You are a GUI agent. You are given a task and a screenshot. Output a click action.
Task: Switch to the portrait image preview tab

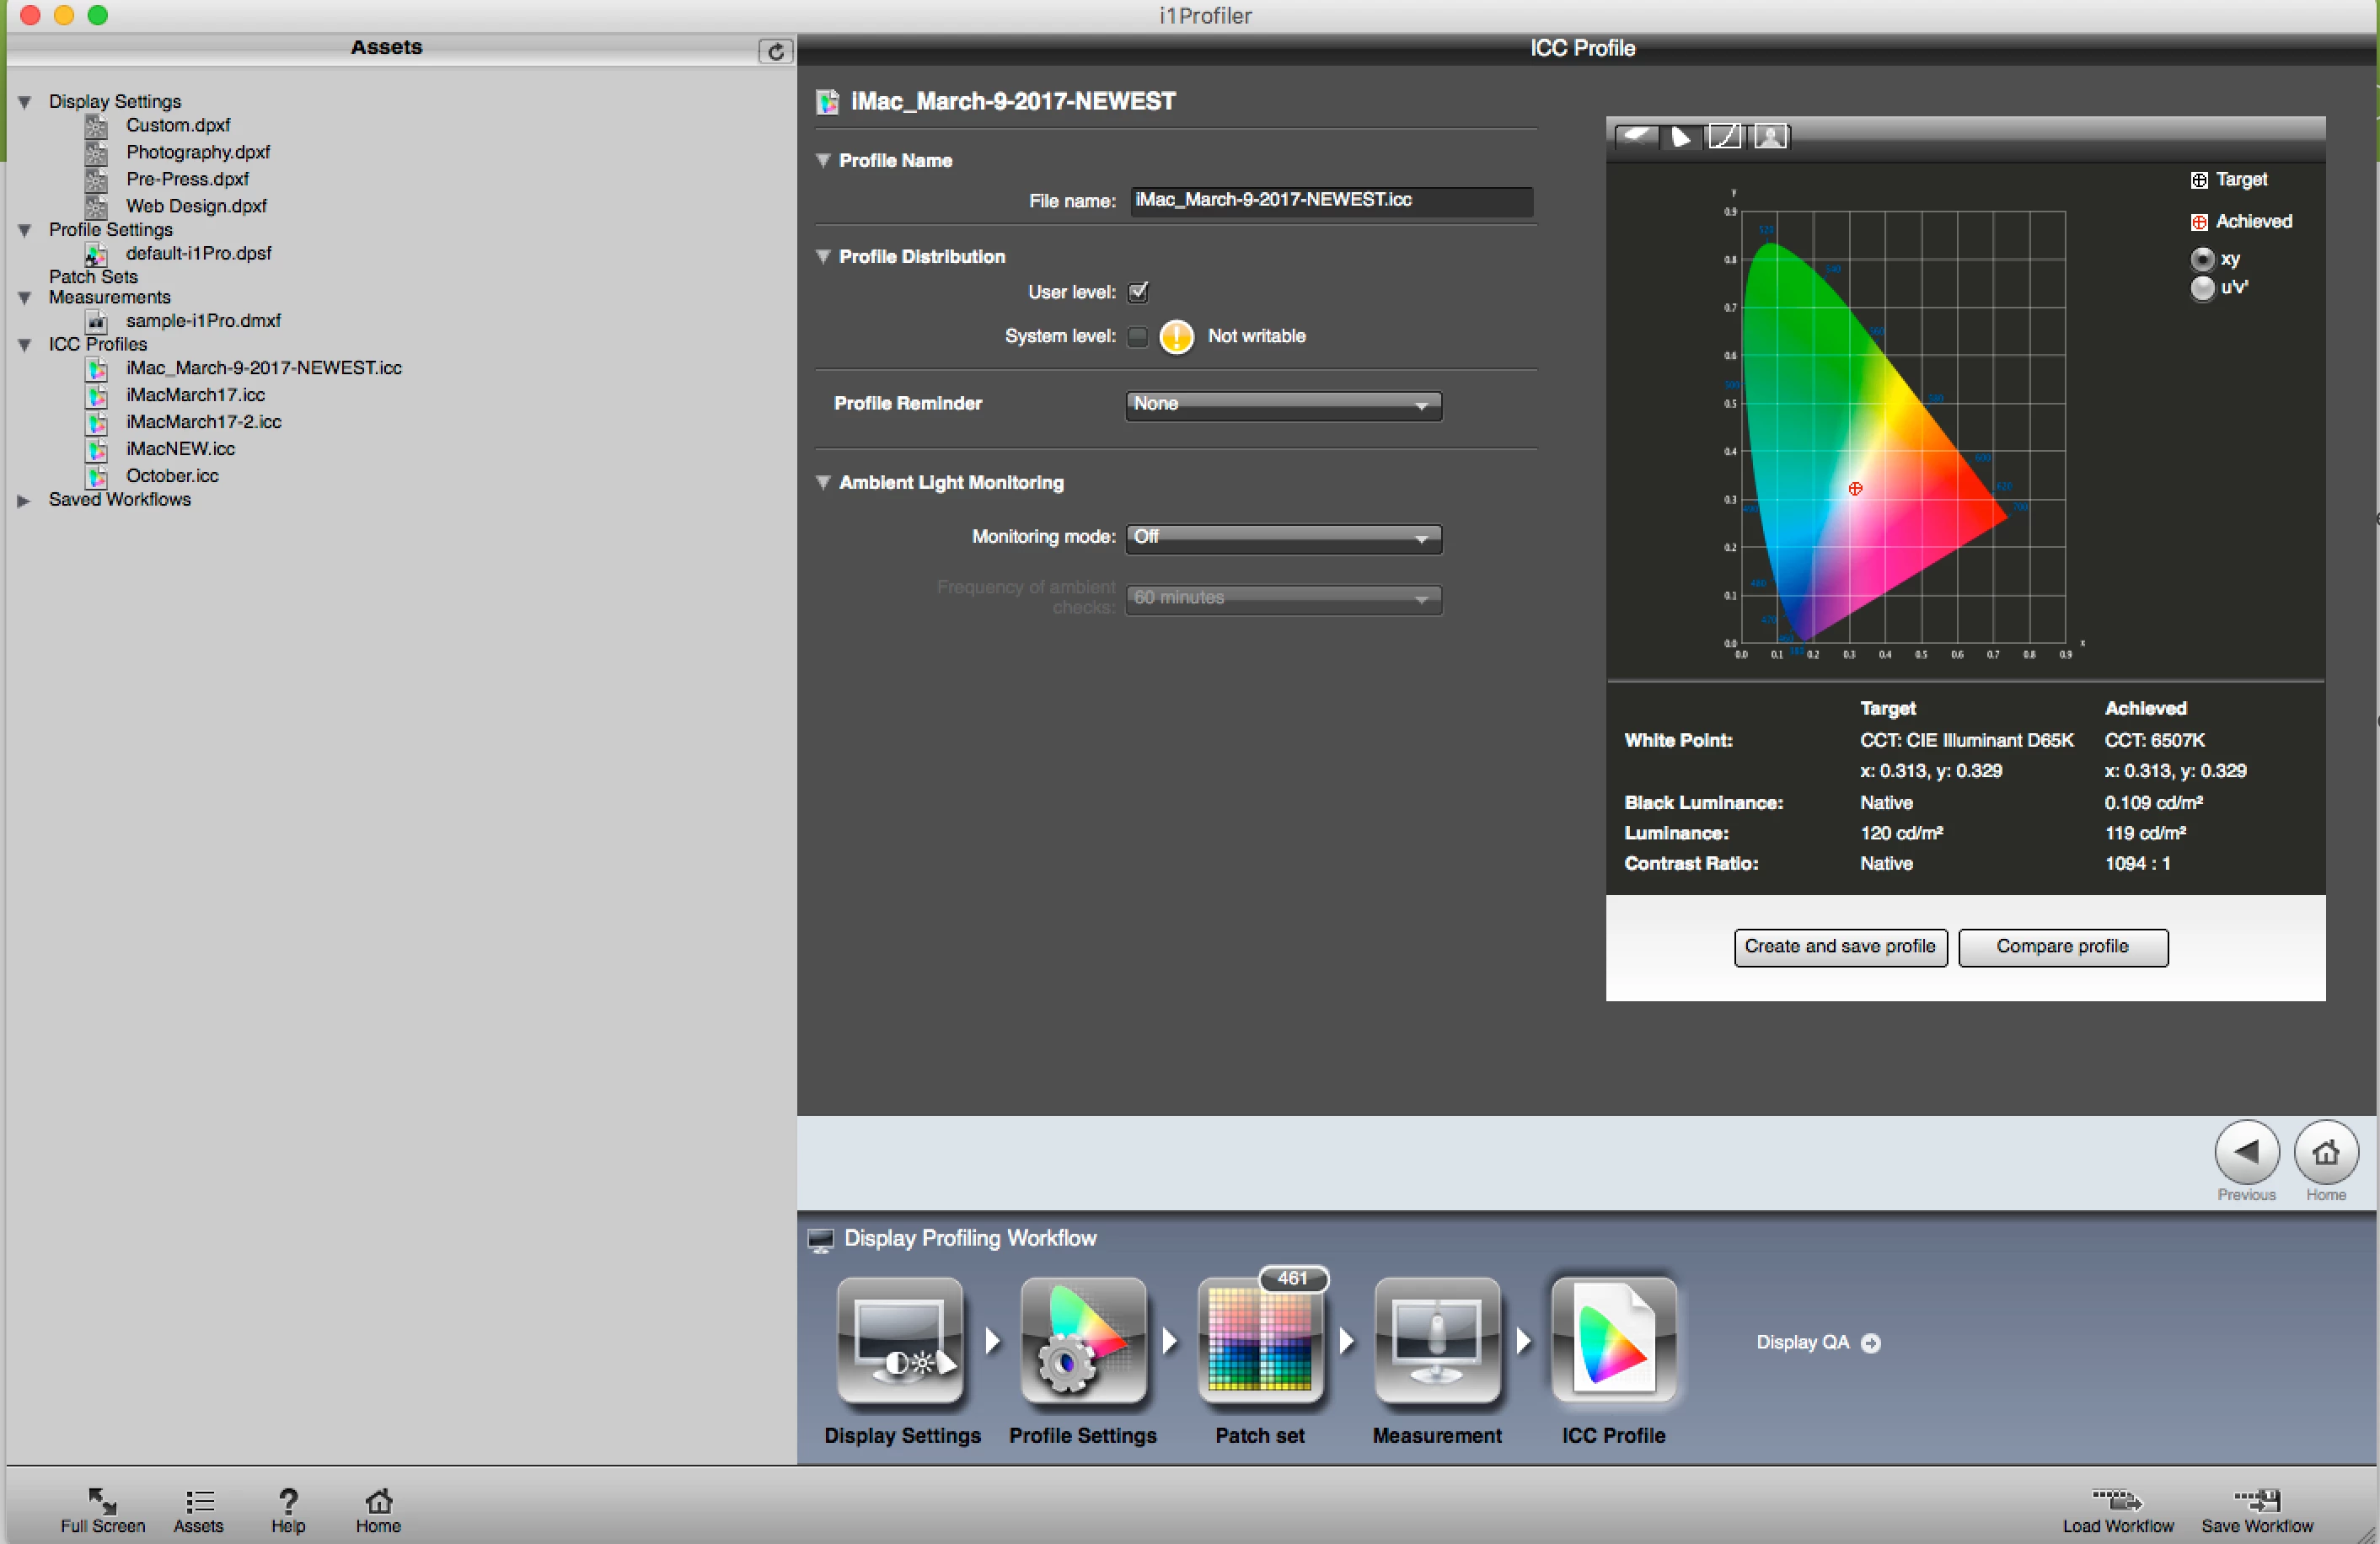click(1770, 136)
